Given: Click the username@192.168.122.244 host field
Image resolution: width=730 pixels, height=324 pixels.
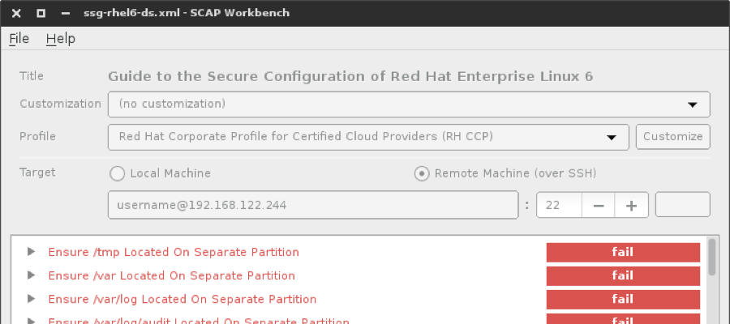Looking at the screenshot, I should (313, 205).
